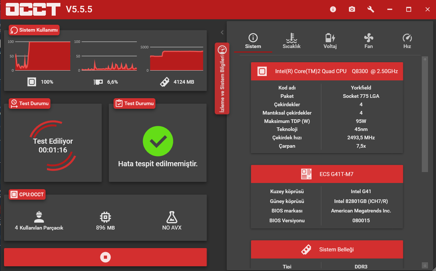This screenshot has height=271, width=436.
Task: Click the Hata tespit edilmemiştir message
Action: tap(158, 164)
